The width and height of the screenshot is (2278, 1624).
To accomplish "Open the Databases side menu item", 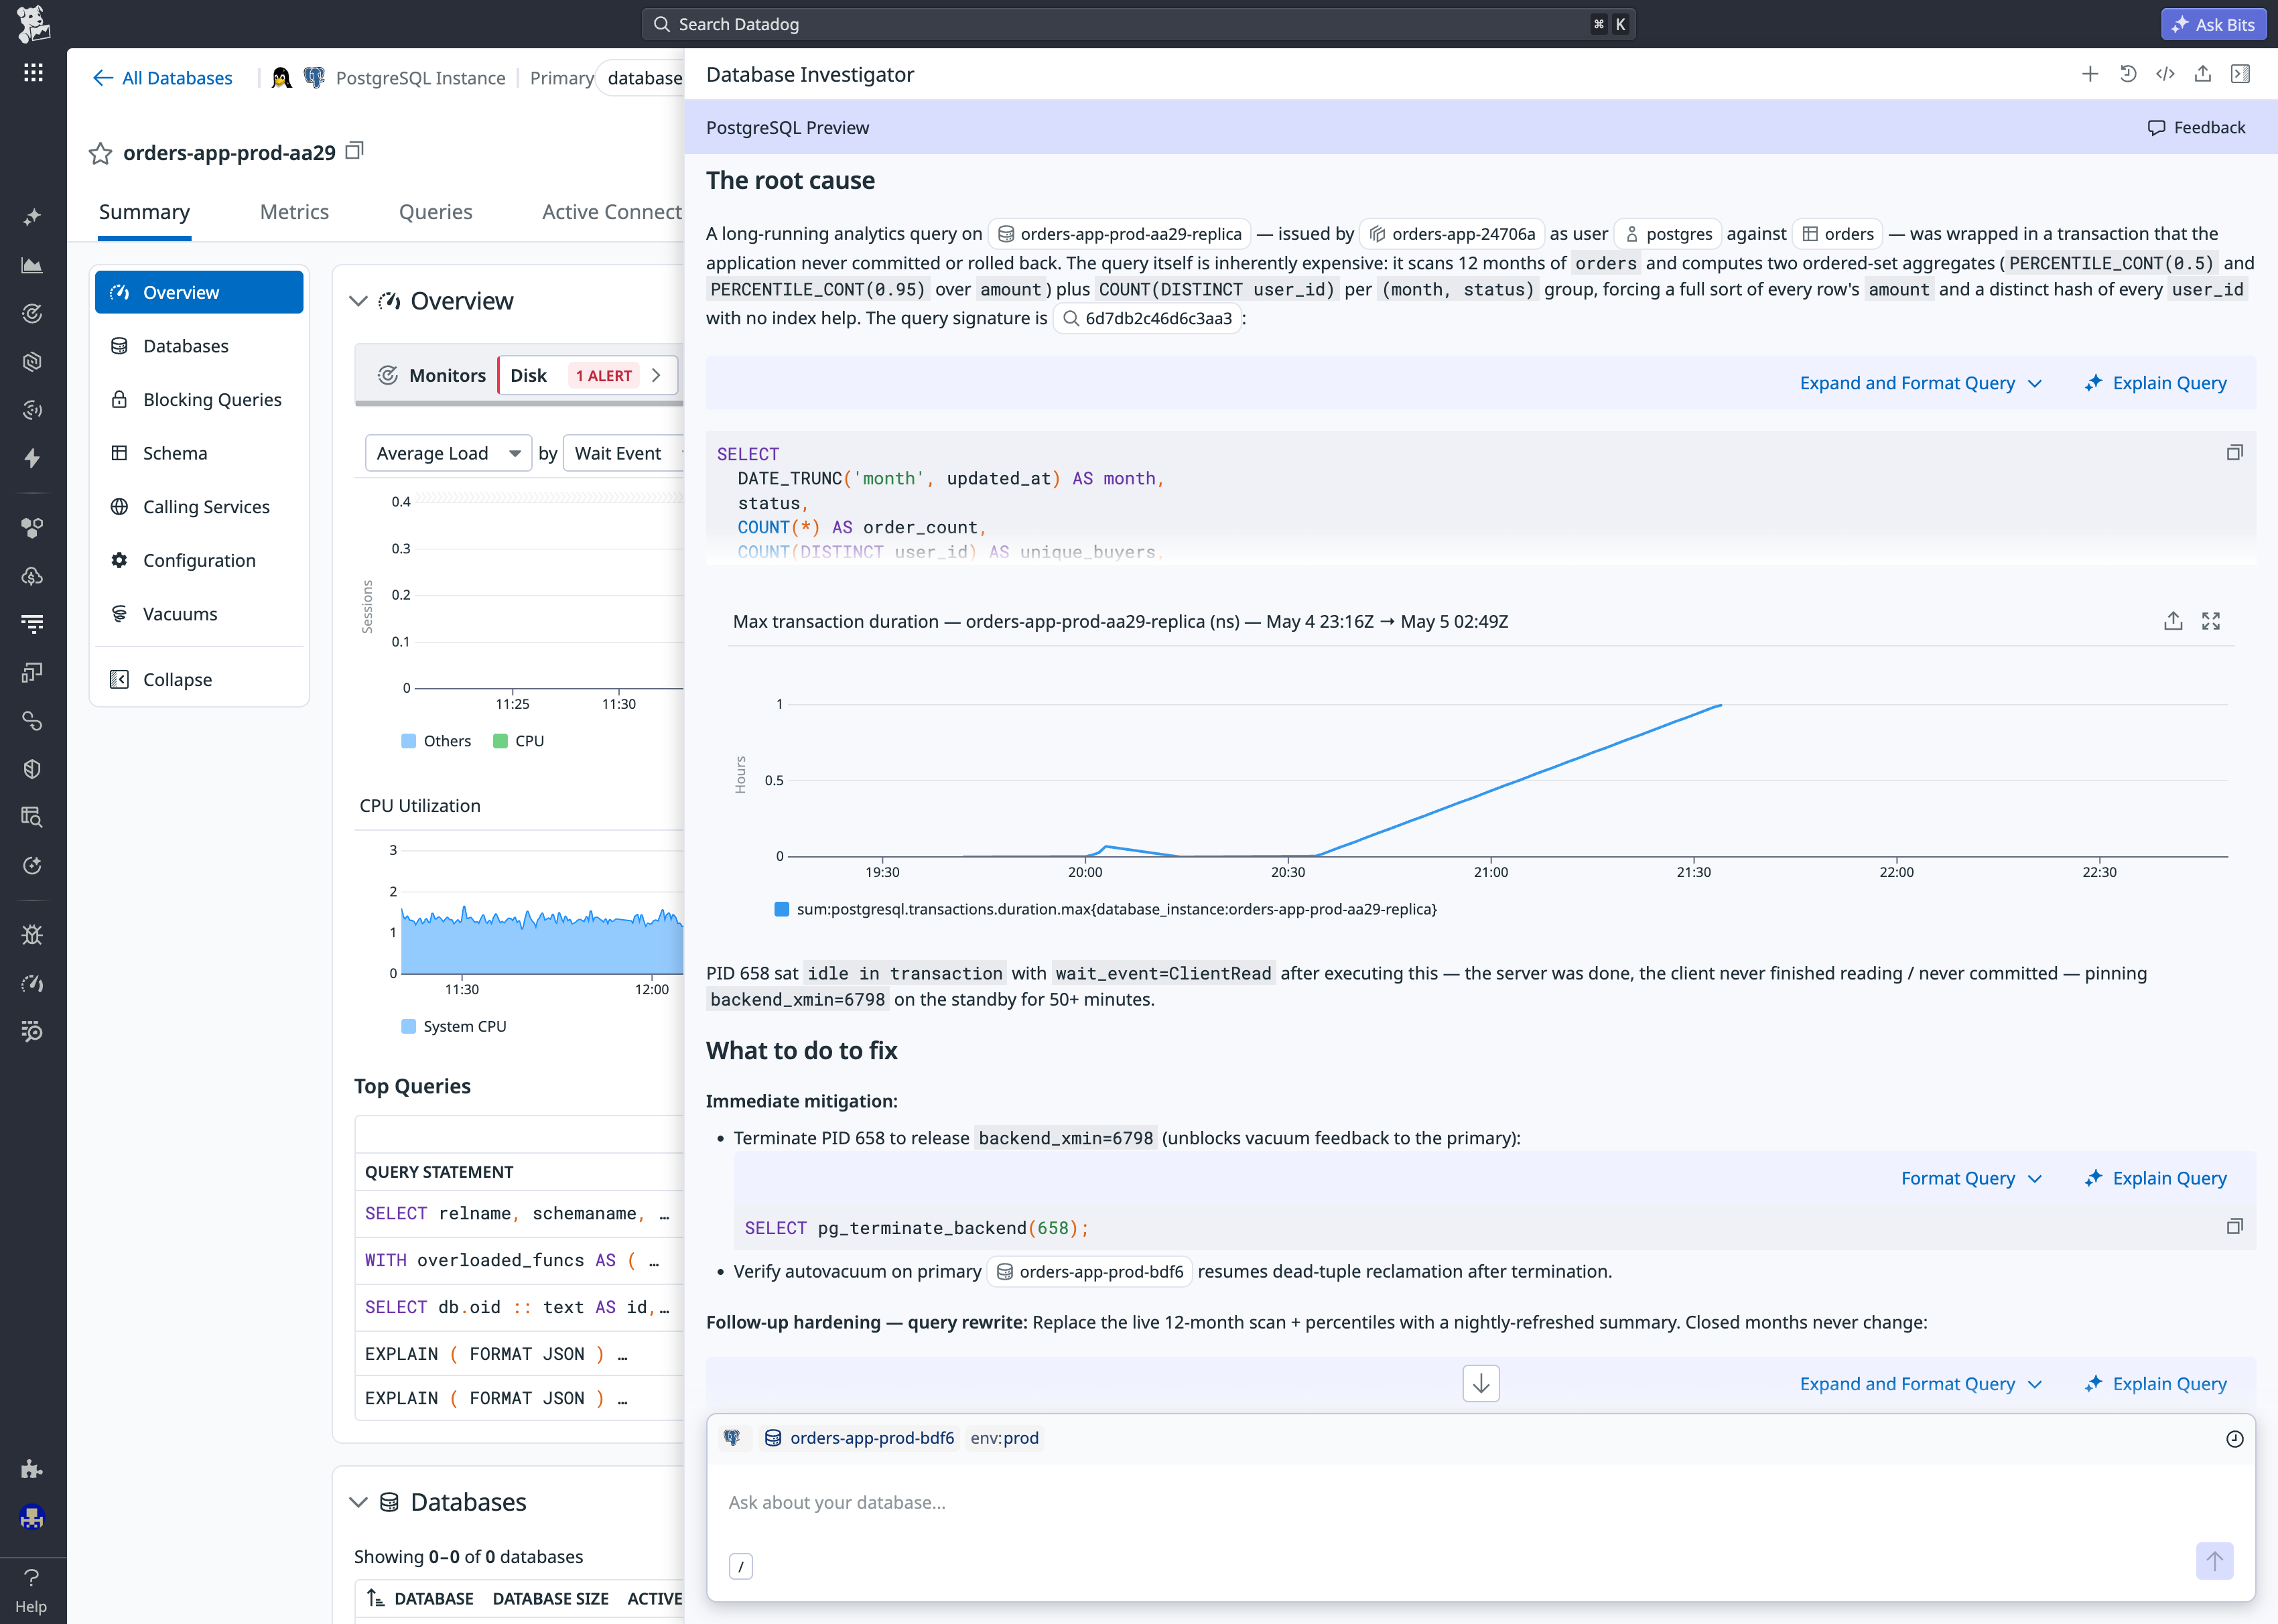I will point(199,346).
